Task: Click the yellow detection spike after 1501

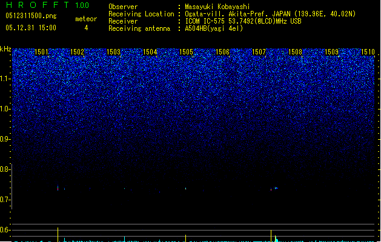Action: click(x=58, y=235)
